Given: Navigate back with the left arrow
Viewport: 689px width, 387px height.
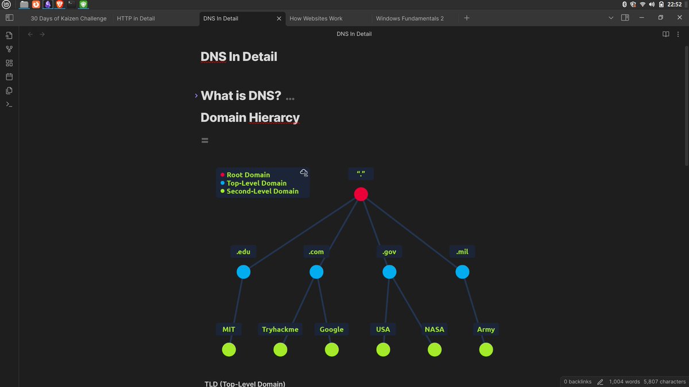Looking at the screenshot, I should (x=31, y=34).
